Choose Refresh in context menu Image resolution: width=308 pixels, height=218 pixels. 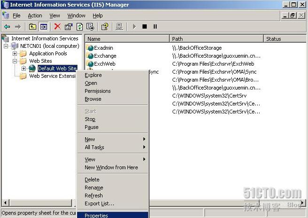[x=112, y=195]
